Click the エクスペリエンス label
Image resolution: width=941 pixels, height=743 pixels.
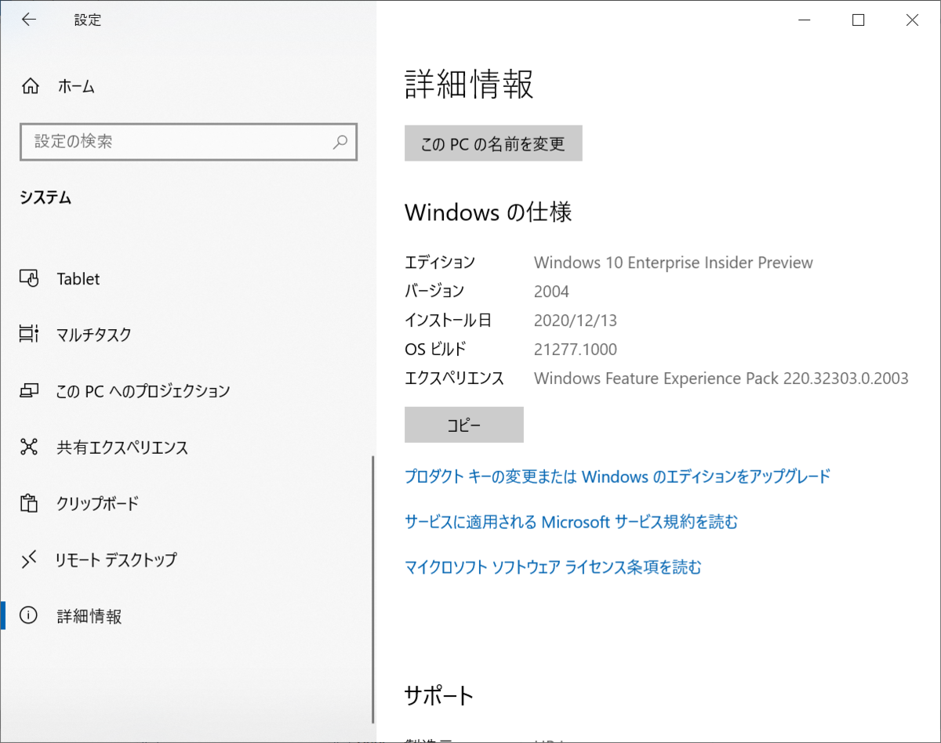point(454,379)
